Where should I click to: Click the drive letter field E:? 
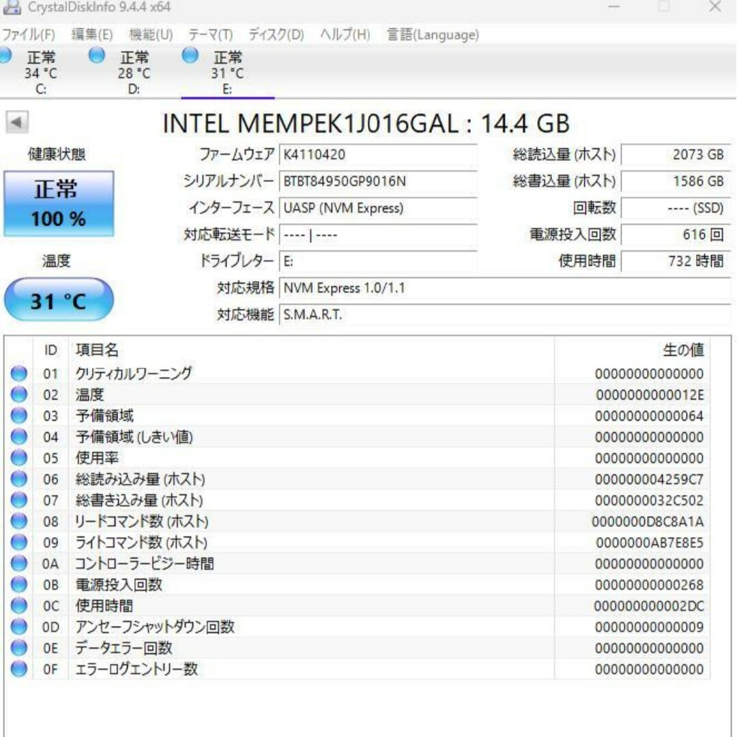(x=378, y=261)
